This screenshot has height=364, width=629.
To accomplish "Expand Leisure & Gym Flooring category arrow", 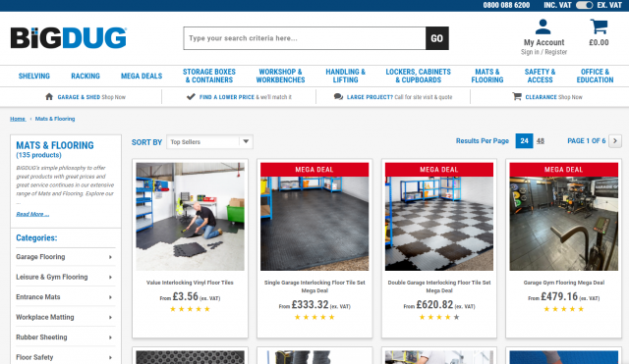I will 110,277.
